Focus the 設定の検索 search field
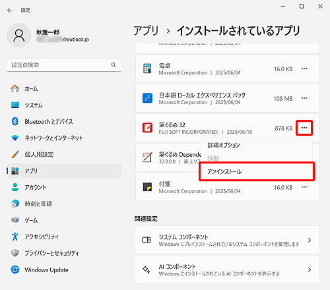 [x=64, y=65]
